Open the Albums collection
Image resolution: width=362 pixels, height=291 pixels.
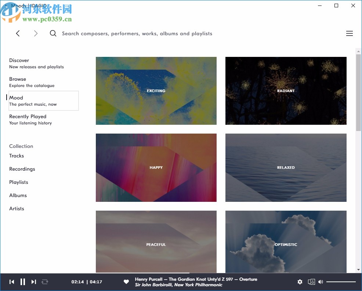[x=18, y=195]
